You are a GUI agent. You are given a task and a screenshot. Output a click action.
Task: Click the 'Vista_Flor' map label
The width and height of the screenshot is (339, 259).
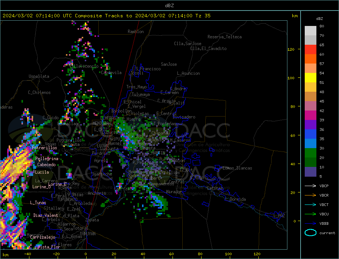49,247
